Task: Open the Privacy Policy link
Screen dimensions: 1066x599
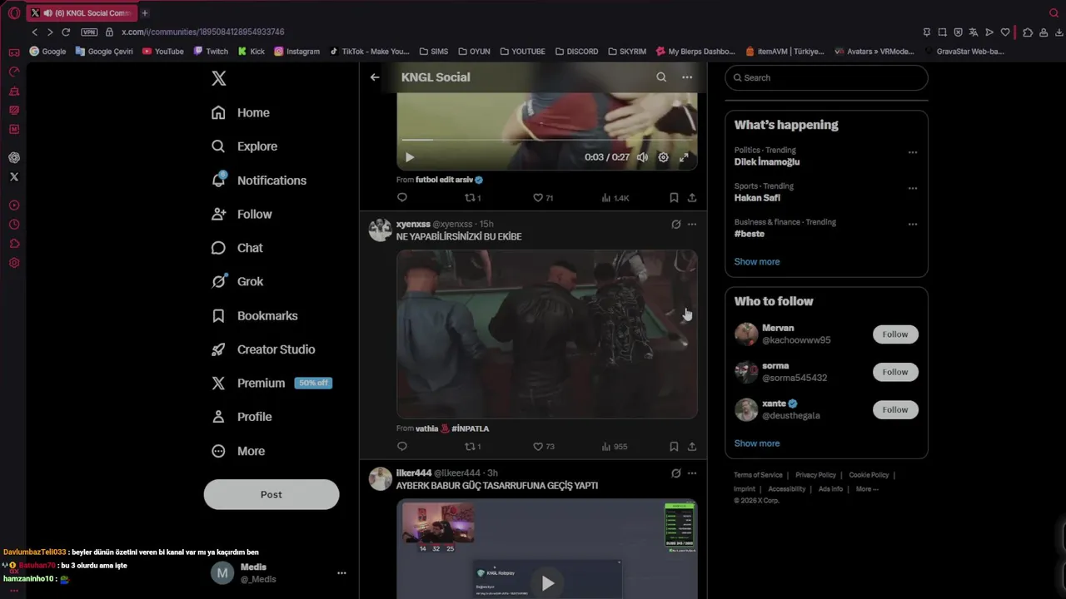Action: (815, 475)
